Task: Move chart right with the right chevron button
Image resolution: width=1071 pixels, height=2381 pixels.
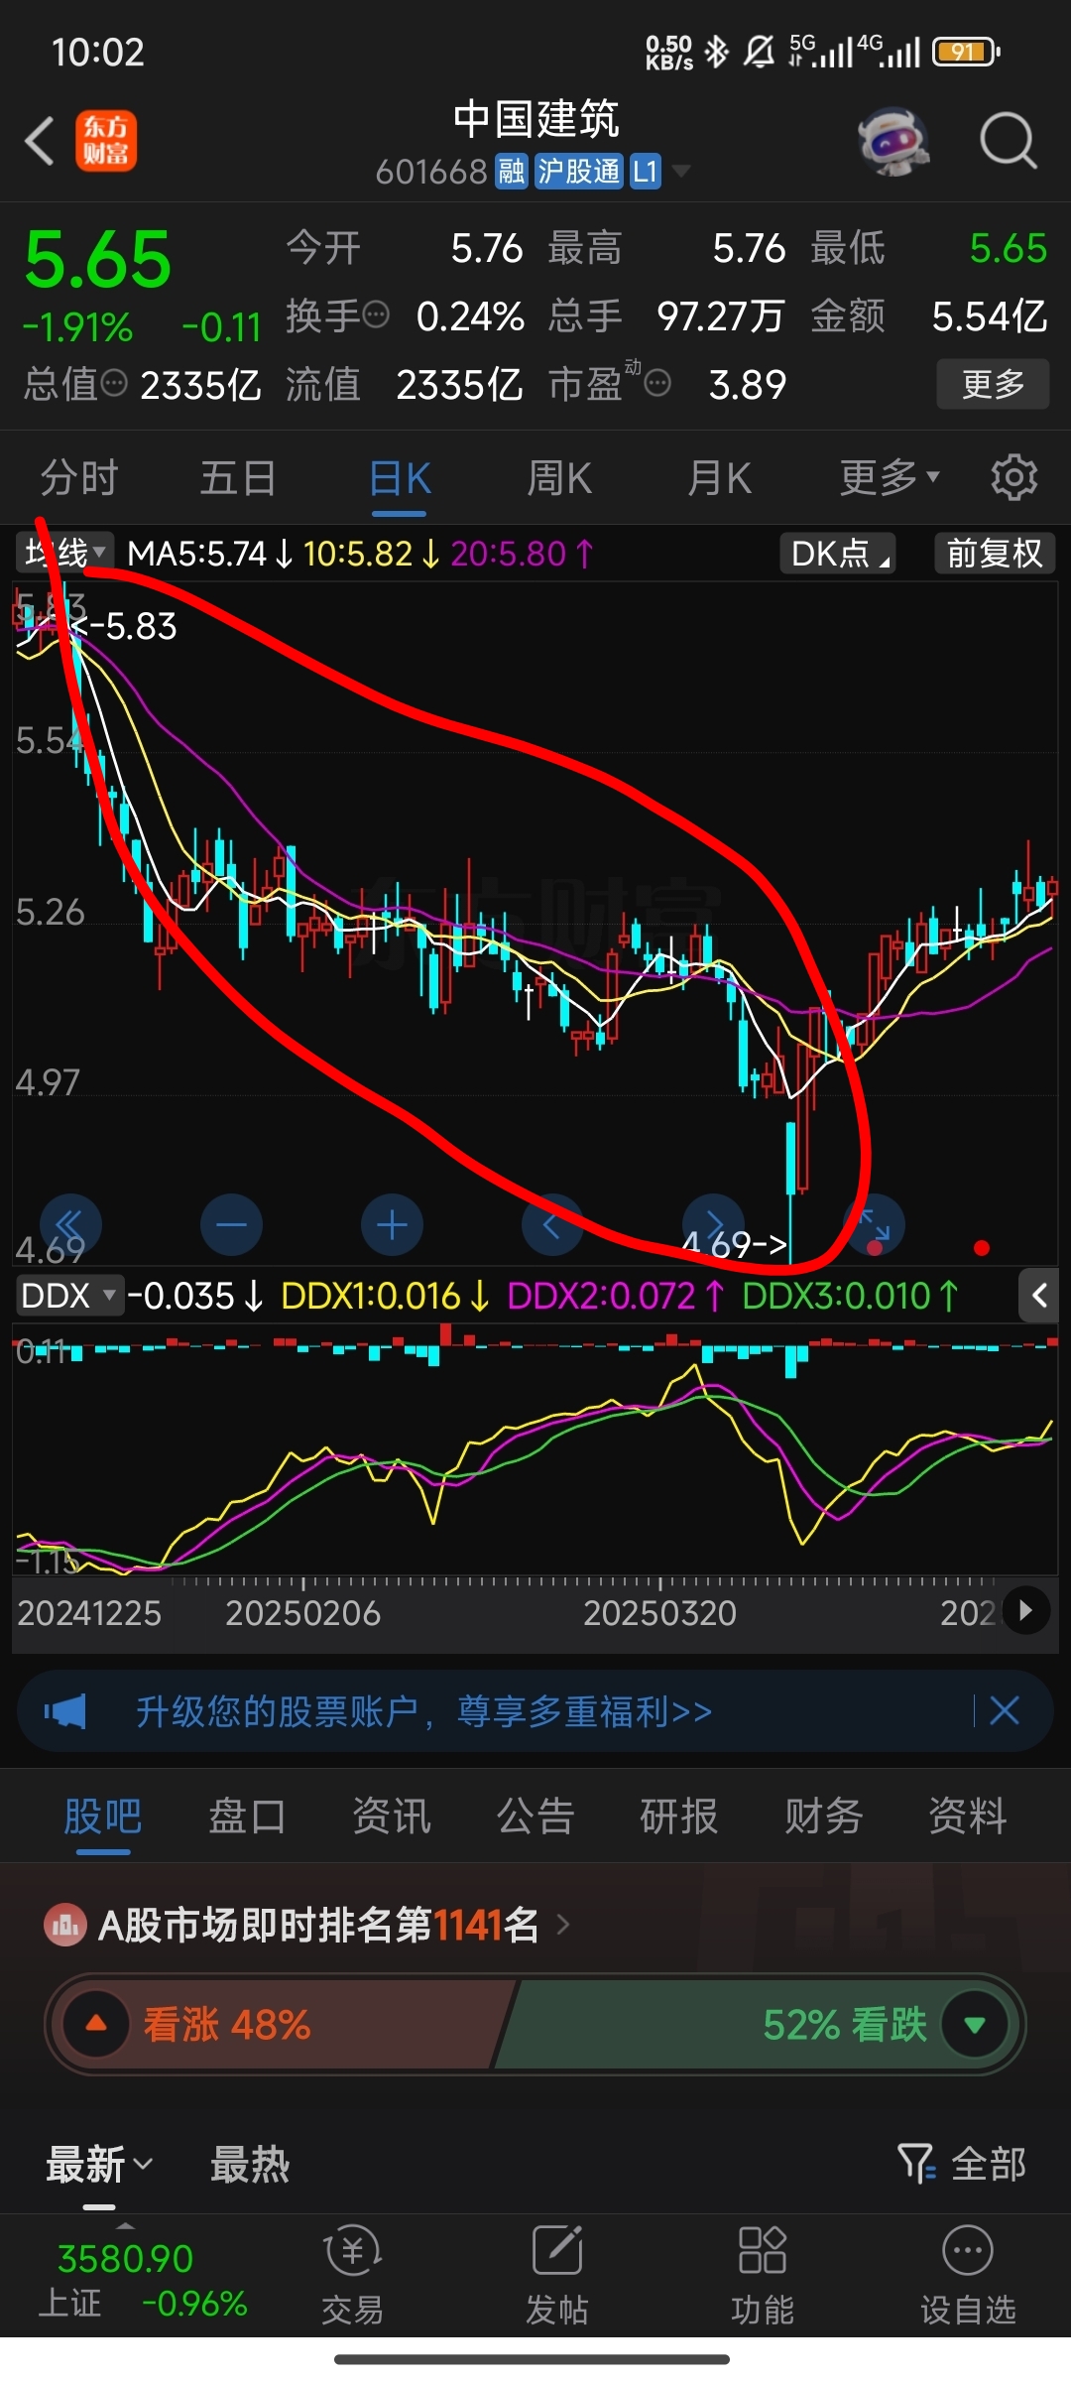Action: [713, 1225]
